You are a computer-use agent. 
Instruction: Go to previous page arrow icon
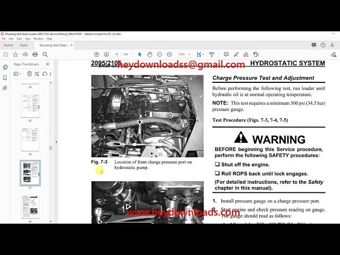tap(97, 54)
